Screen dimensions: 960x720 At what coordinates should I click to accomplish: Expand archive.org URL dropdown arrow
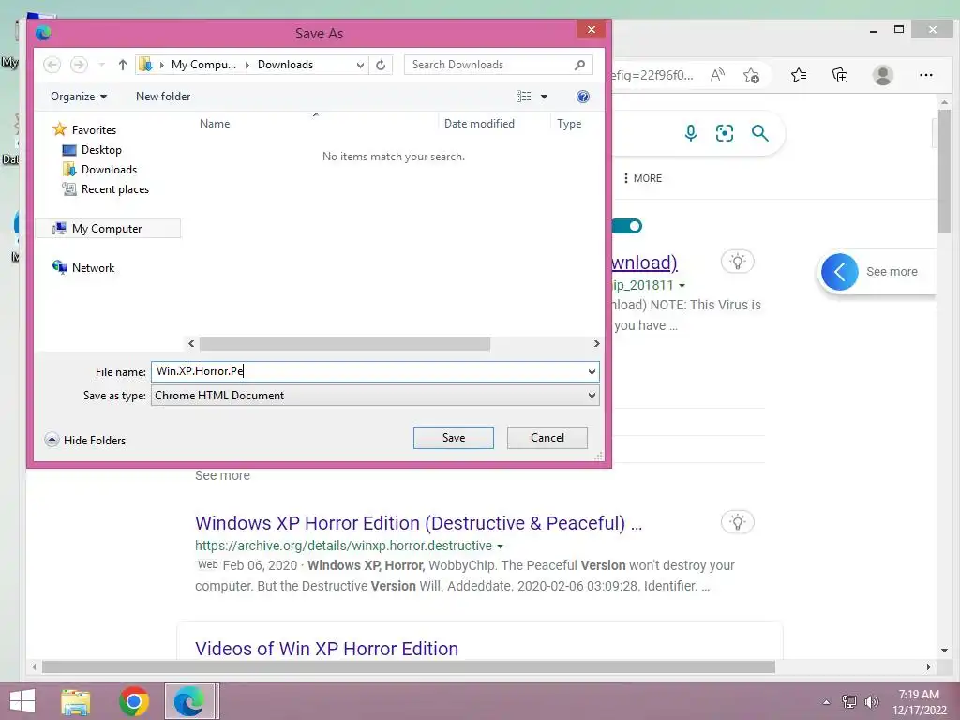point(501,547)
